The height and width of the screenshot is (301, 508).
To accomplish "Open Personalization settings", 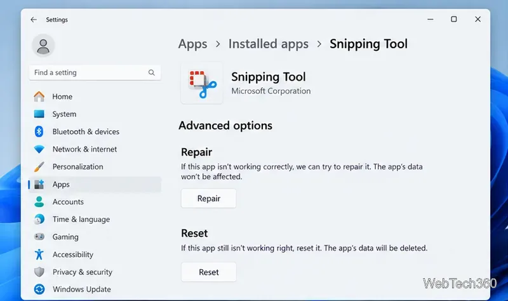I will pos(95,167).
